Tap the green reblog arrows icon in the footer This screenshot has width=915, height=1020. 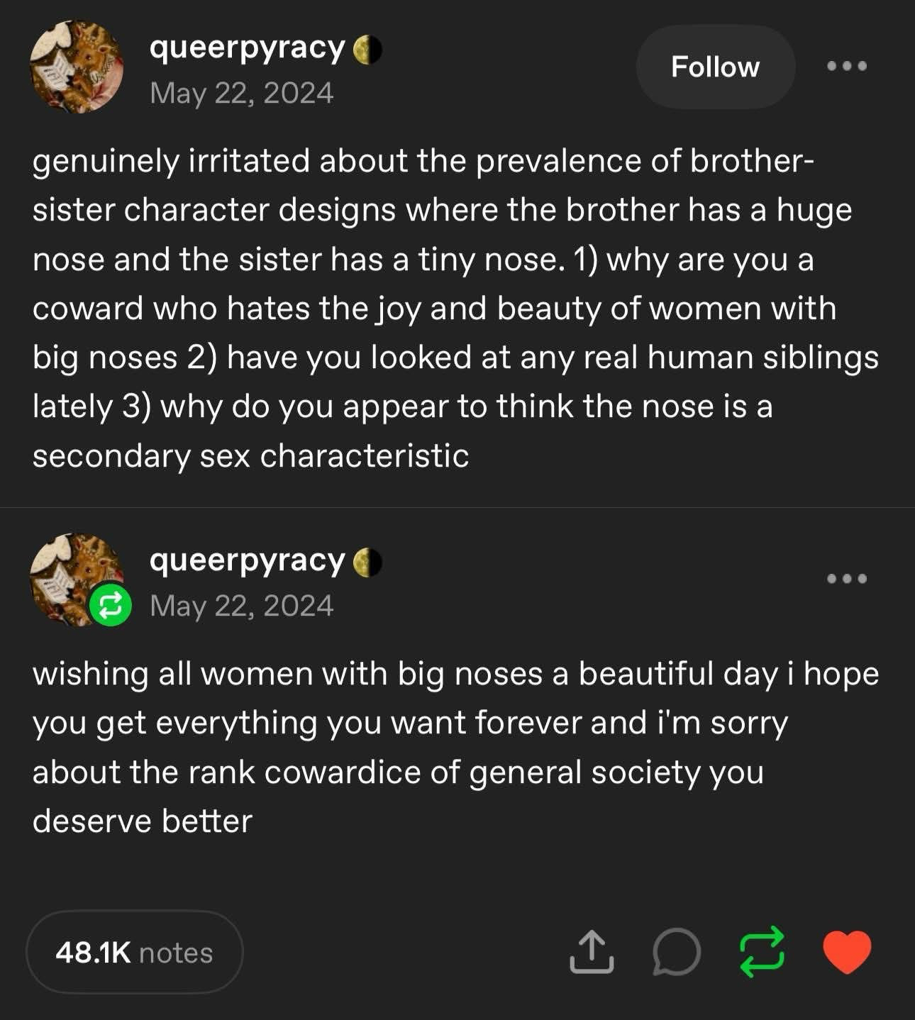[762, 952]
